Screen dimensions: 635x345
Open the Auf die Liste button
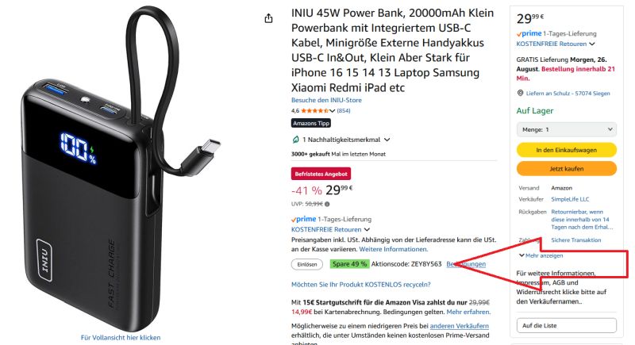[566, 326]
